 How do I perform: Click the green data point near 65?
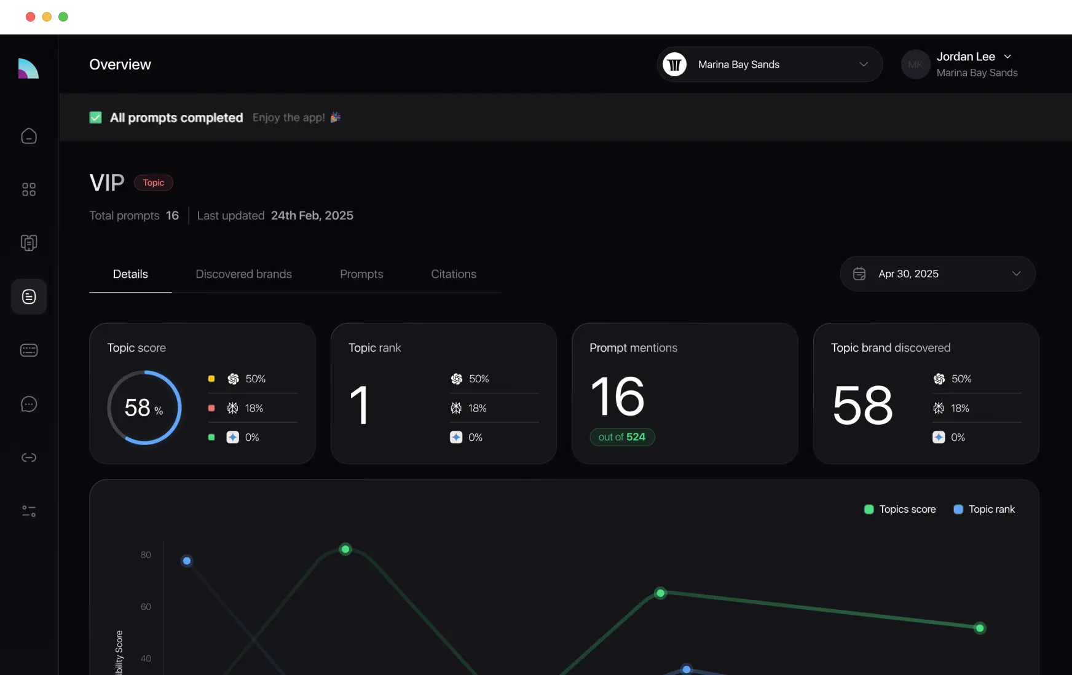click(x=660, y=593)
